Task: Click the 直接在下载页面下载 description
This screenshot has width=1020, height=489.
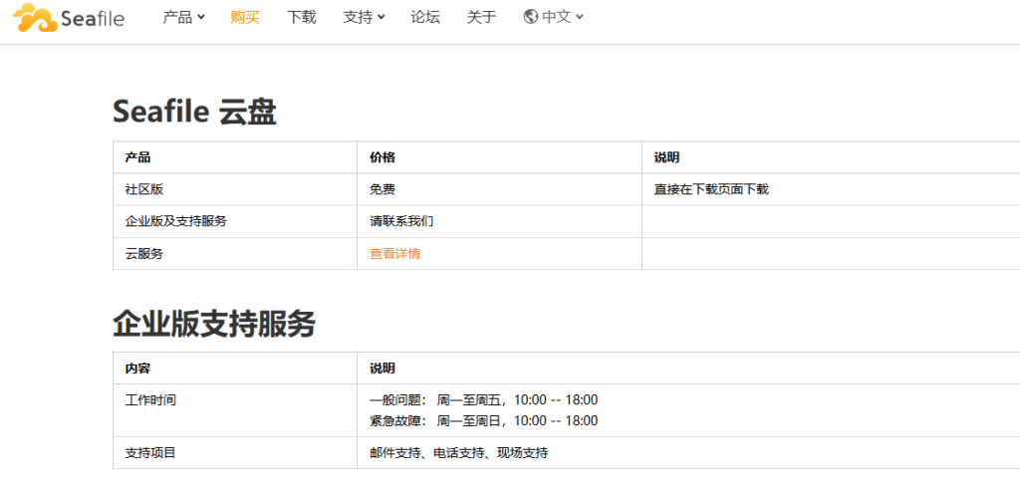Action: coord(711,189)
